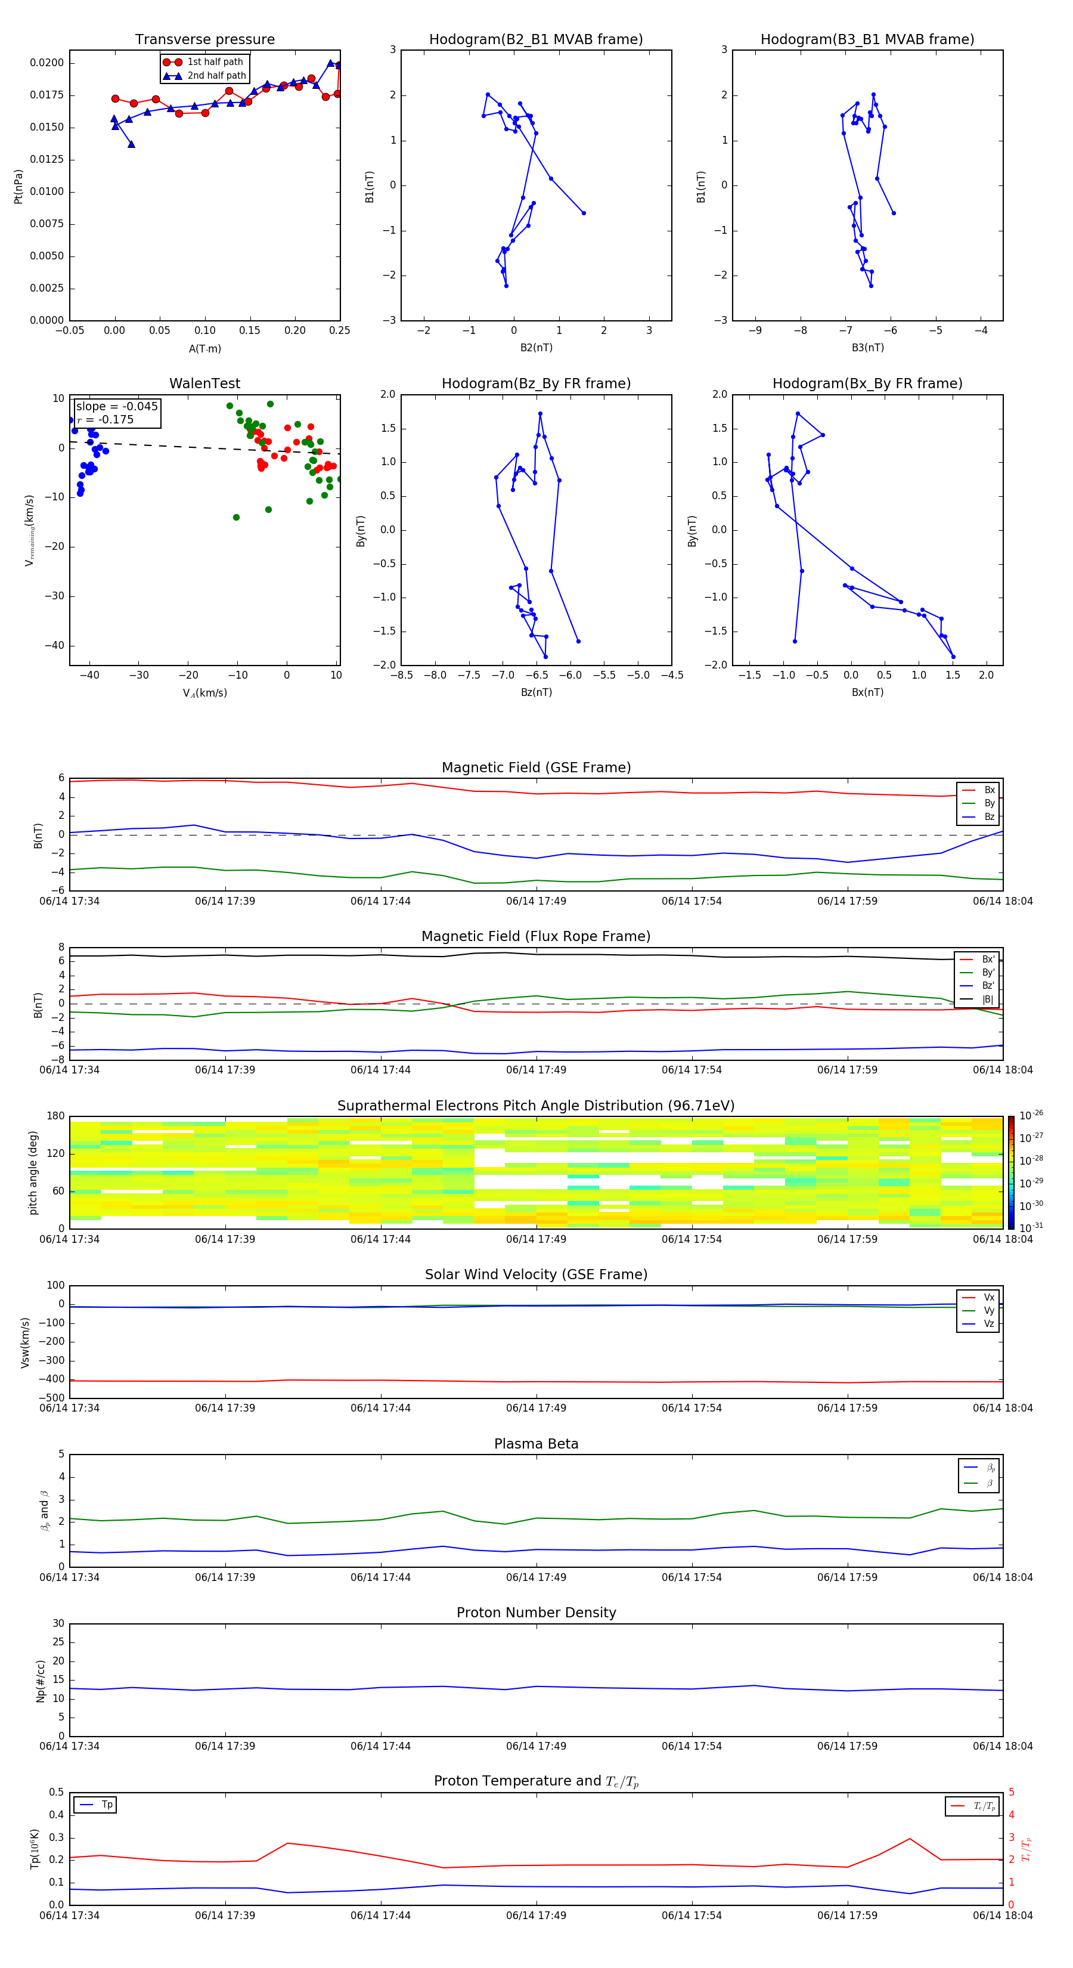This screenshot has width=1073, height=1968.
Task: Select the 'r = -0.175' annotation
Action: coord(106,419)
